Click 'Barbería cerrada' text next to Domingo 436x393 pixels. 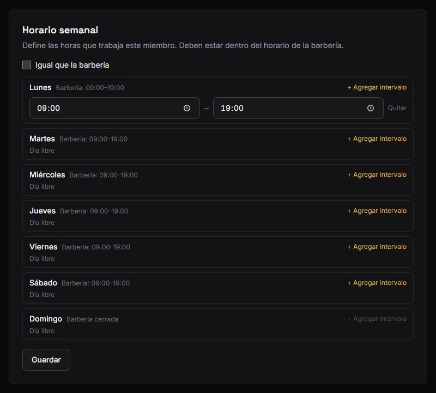tap(92, 319)
